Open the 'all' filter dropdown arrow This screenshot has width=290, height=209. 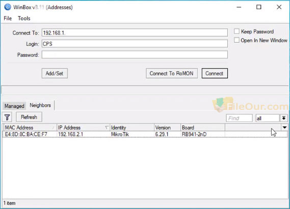[x=284, y=118]
